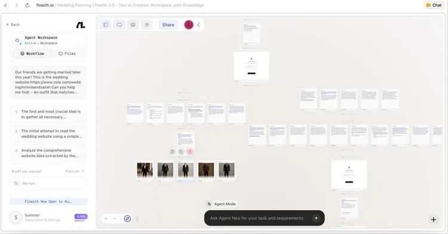Screen dimensions: 448x234
Task: Zoom out with the minus icon
Action: (x=115, y=218)
